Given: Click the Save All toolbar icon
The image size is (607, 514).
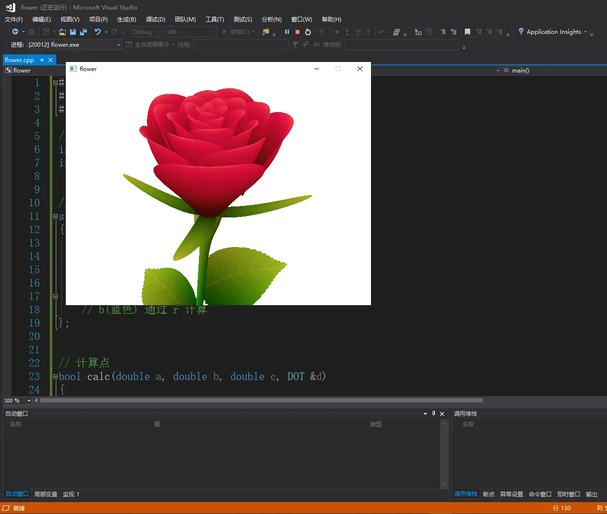Looking at the screenshot, I should pyautogui.click(x=83, y=32).
